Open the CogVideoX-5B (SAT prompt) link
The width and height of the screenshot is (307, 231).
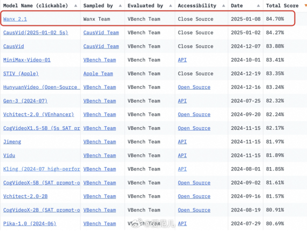tap(42, 183)
